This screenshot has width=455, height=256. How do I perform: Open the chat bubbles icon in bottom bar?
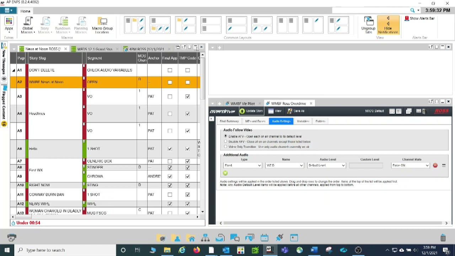(x=235, y=238)
